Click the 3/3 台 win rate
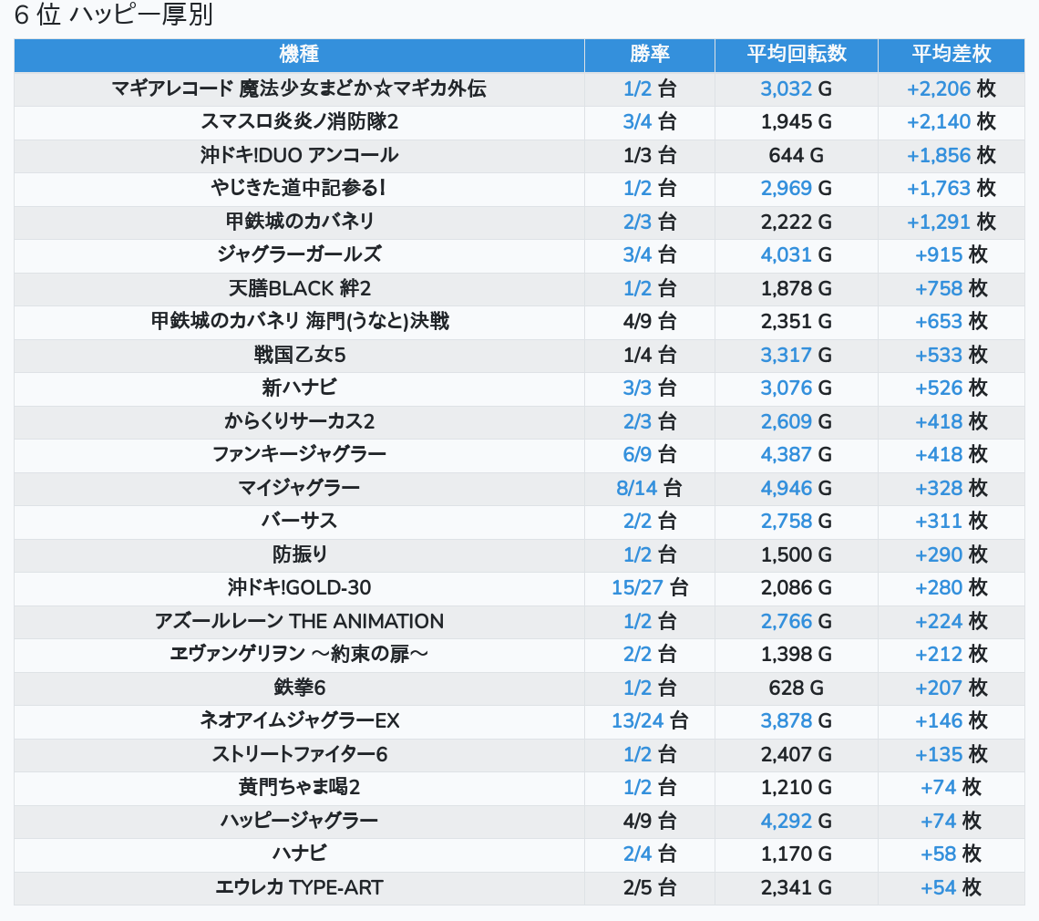This screenshot has width=1039, height=921. (x=649, y=388)
